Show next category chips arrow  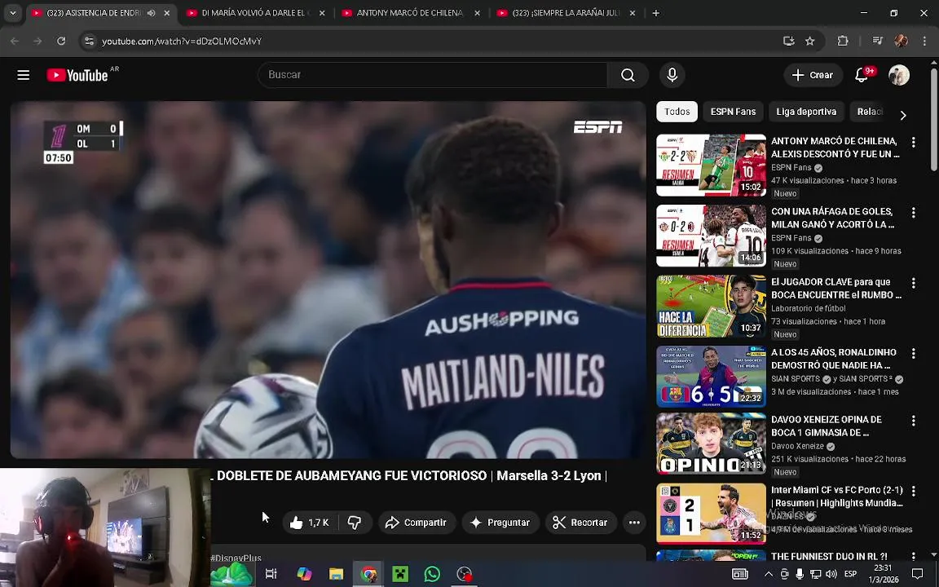pyautogui.click(x=903, y=115)
